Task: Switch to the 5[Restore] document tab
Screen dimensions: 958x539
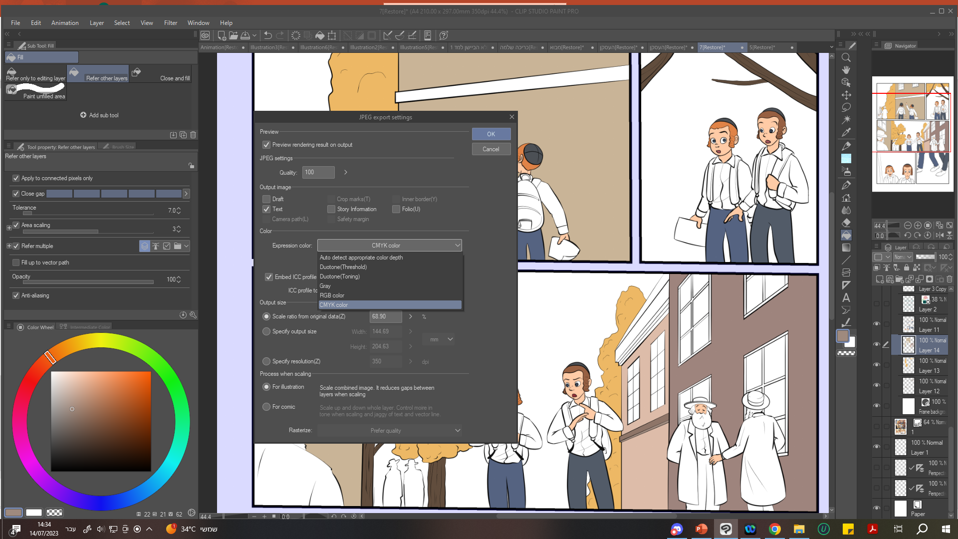Action: point(762,47)
